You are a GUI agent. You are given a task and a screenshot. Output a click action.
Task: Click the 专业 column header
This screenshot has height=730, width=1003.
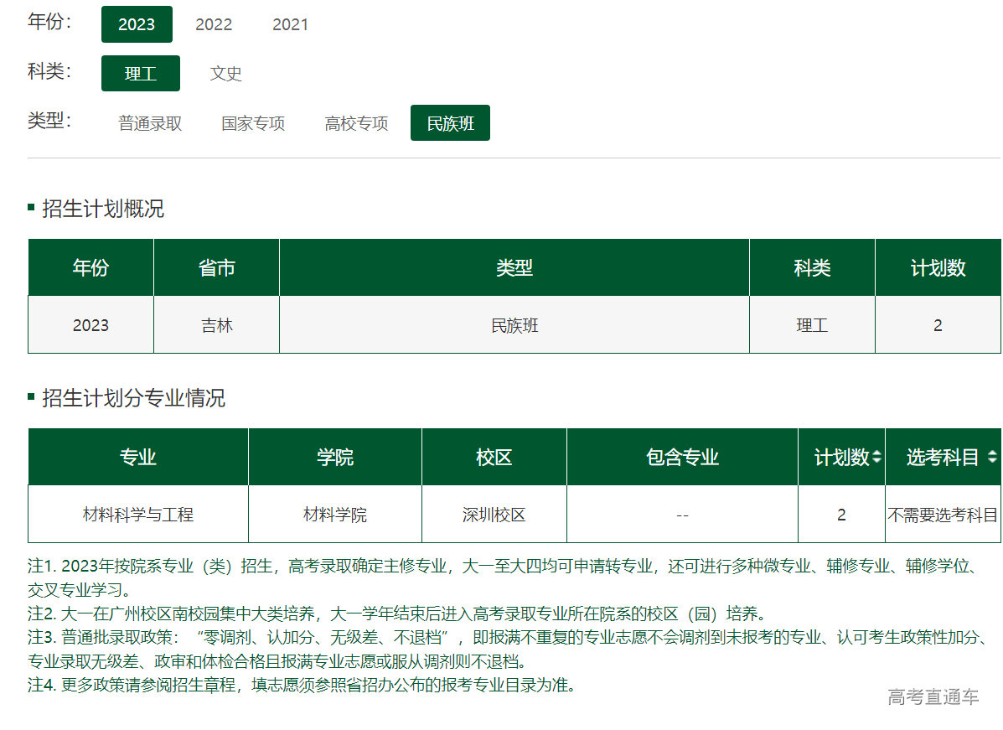[138, 458]
